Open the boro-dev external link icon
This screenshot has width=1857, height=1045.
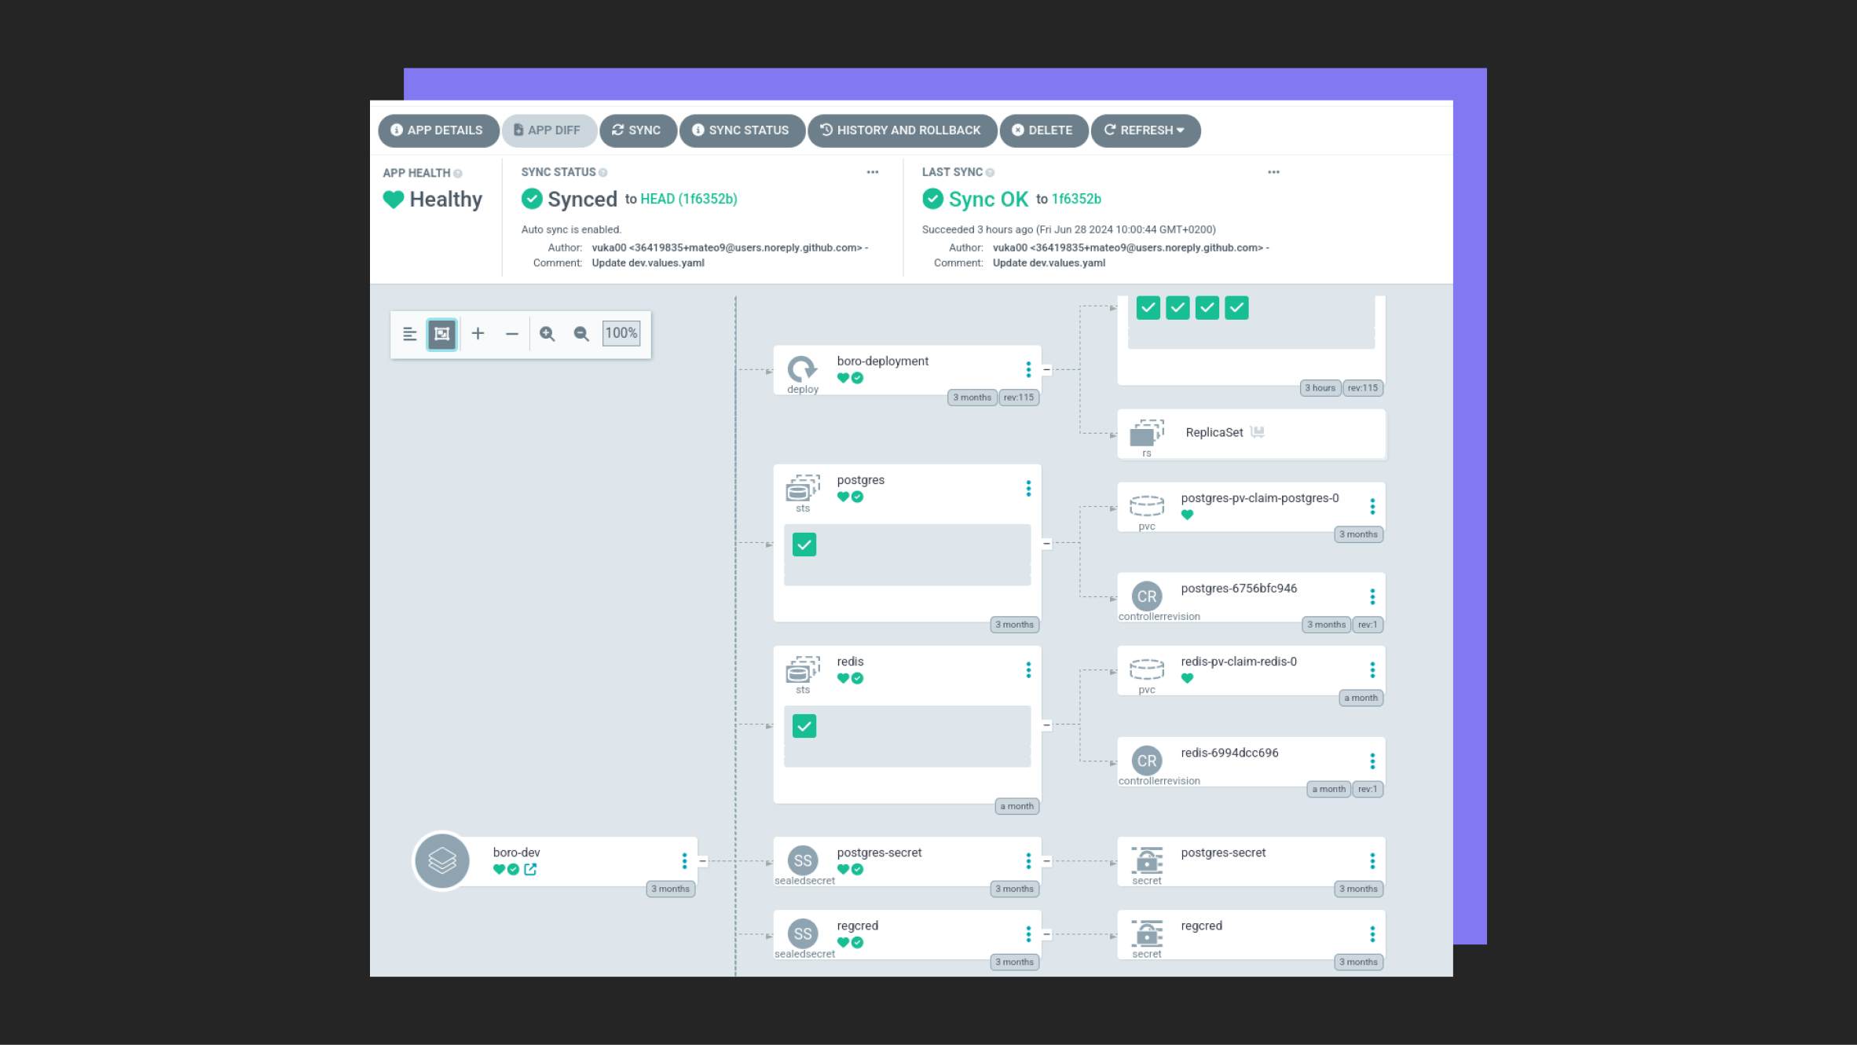pyautogui.click(x=530, y=870)
